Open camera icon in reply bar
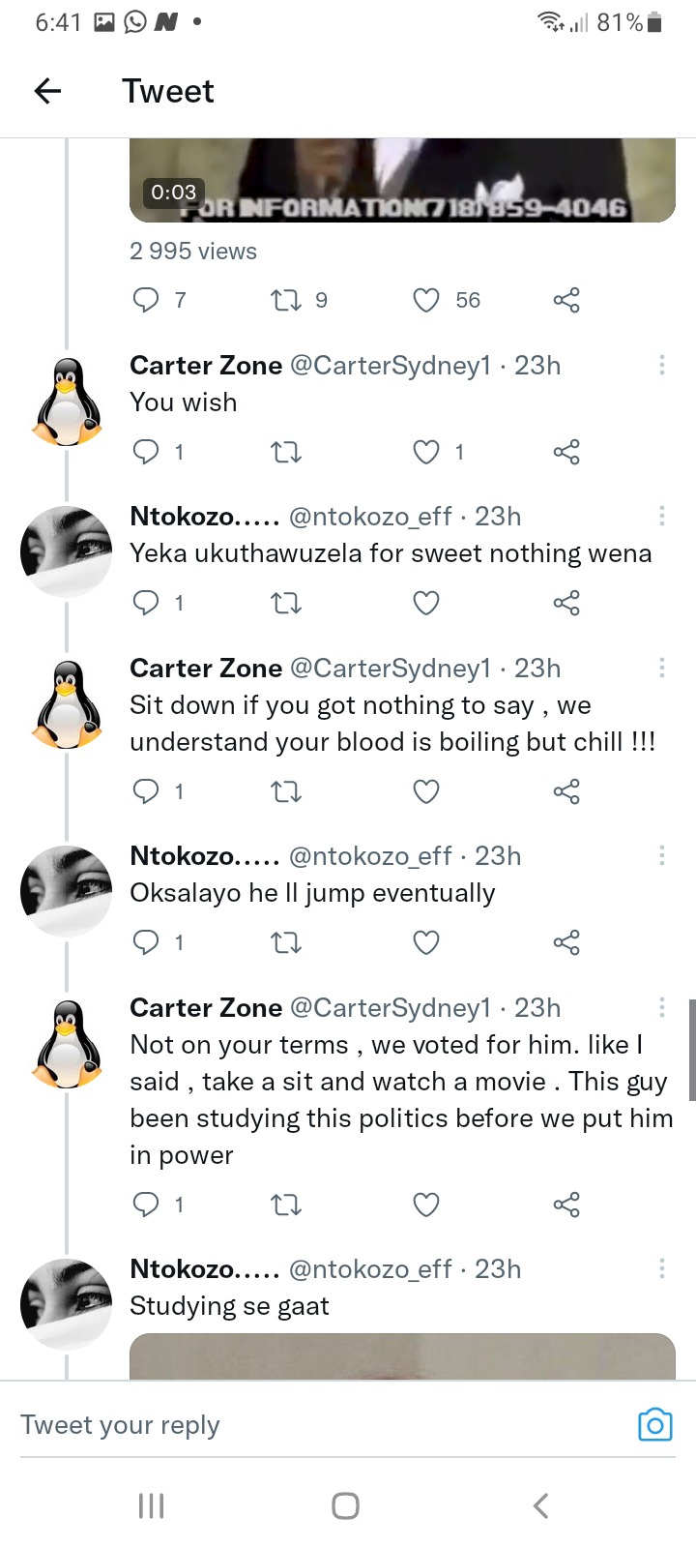The width and height of the screenshot is (696, 1548). (x=654, y=1424)
